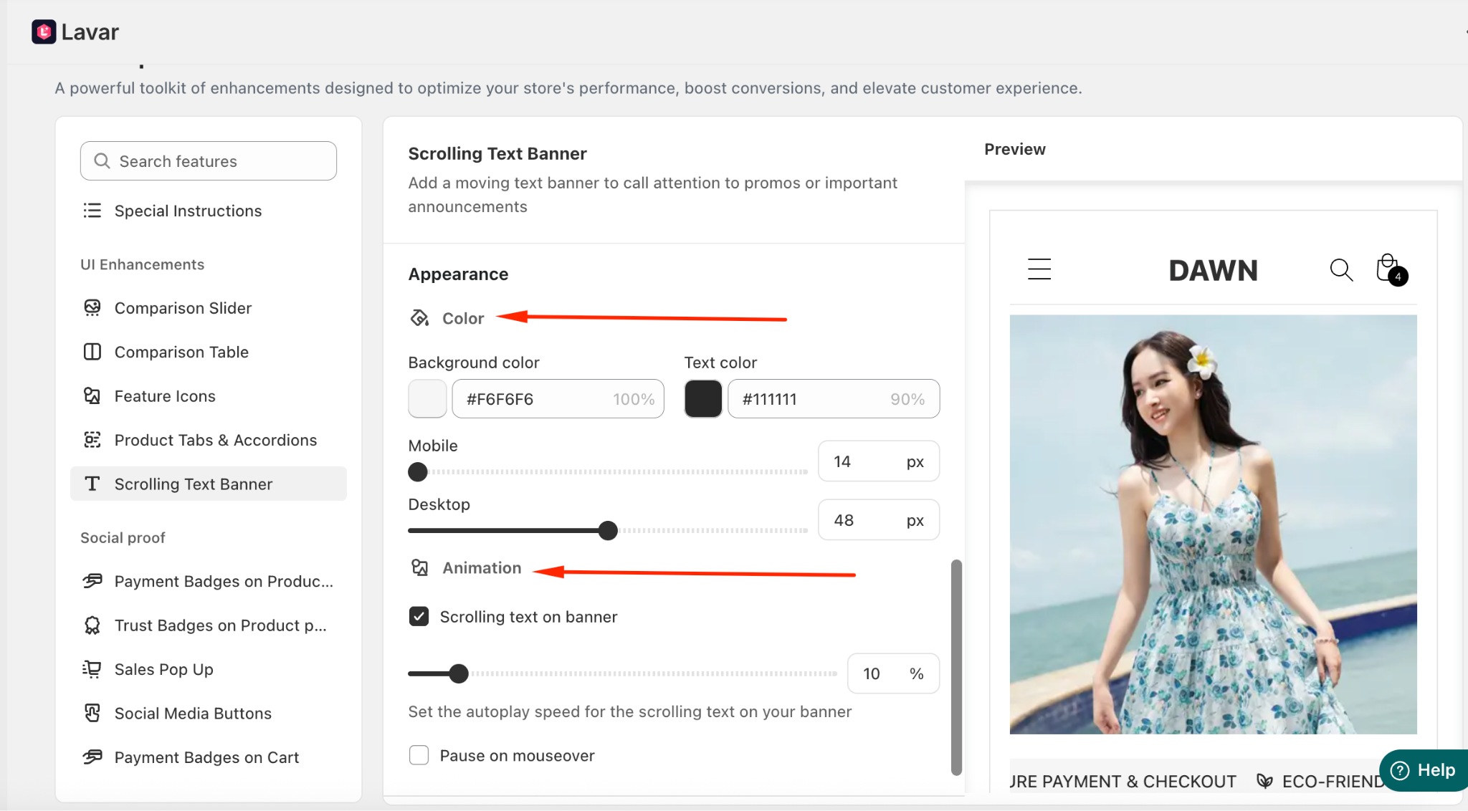This screenshot has height=811, width=1468.
Task: Go to Social Media Buttons feature
Action: [x=193, y=714]
